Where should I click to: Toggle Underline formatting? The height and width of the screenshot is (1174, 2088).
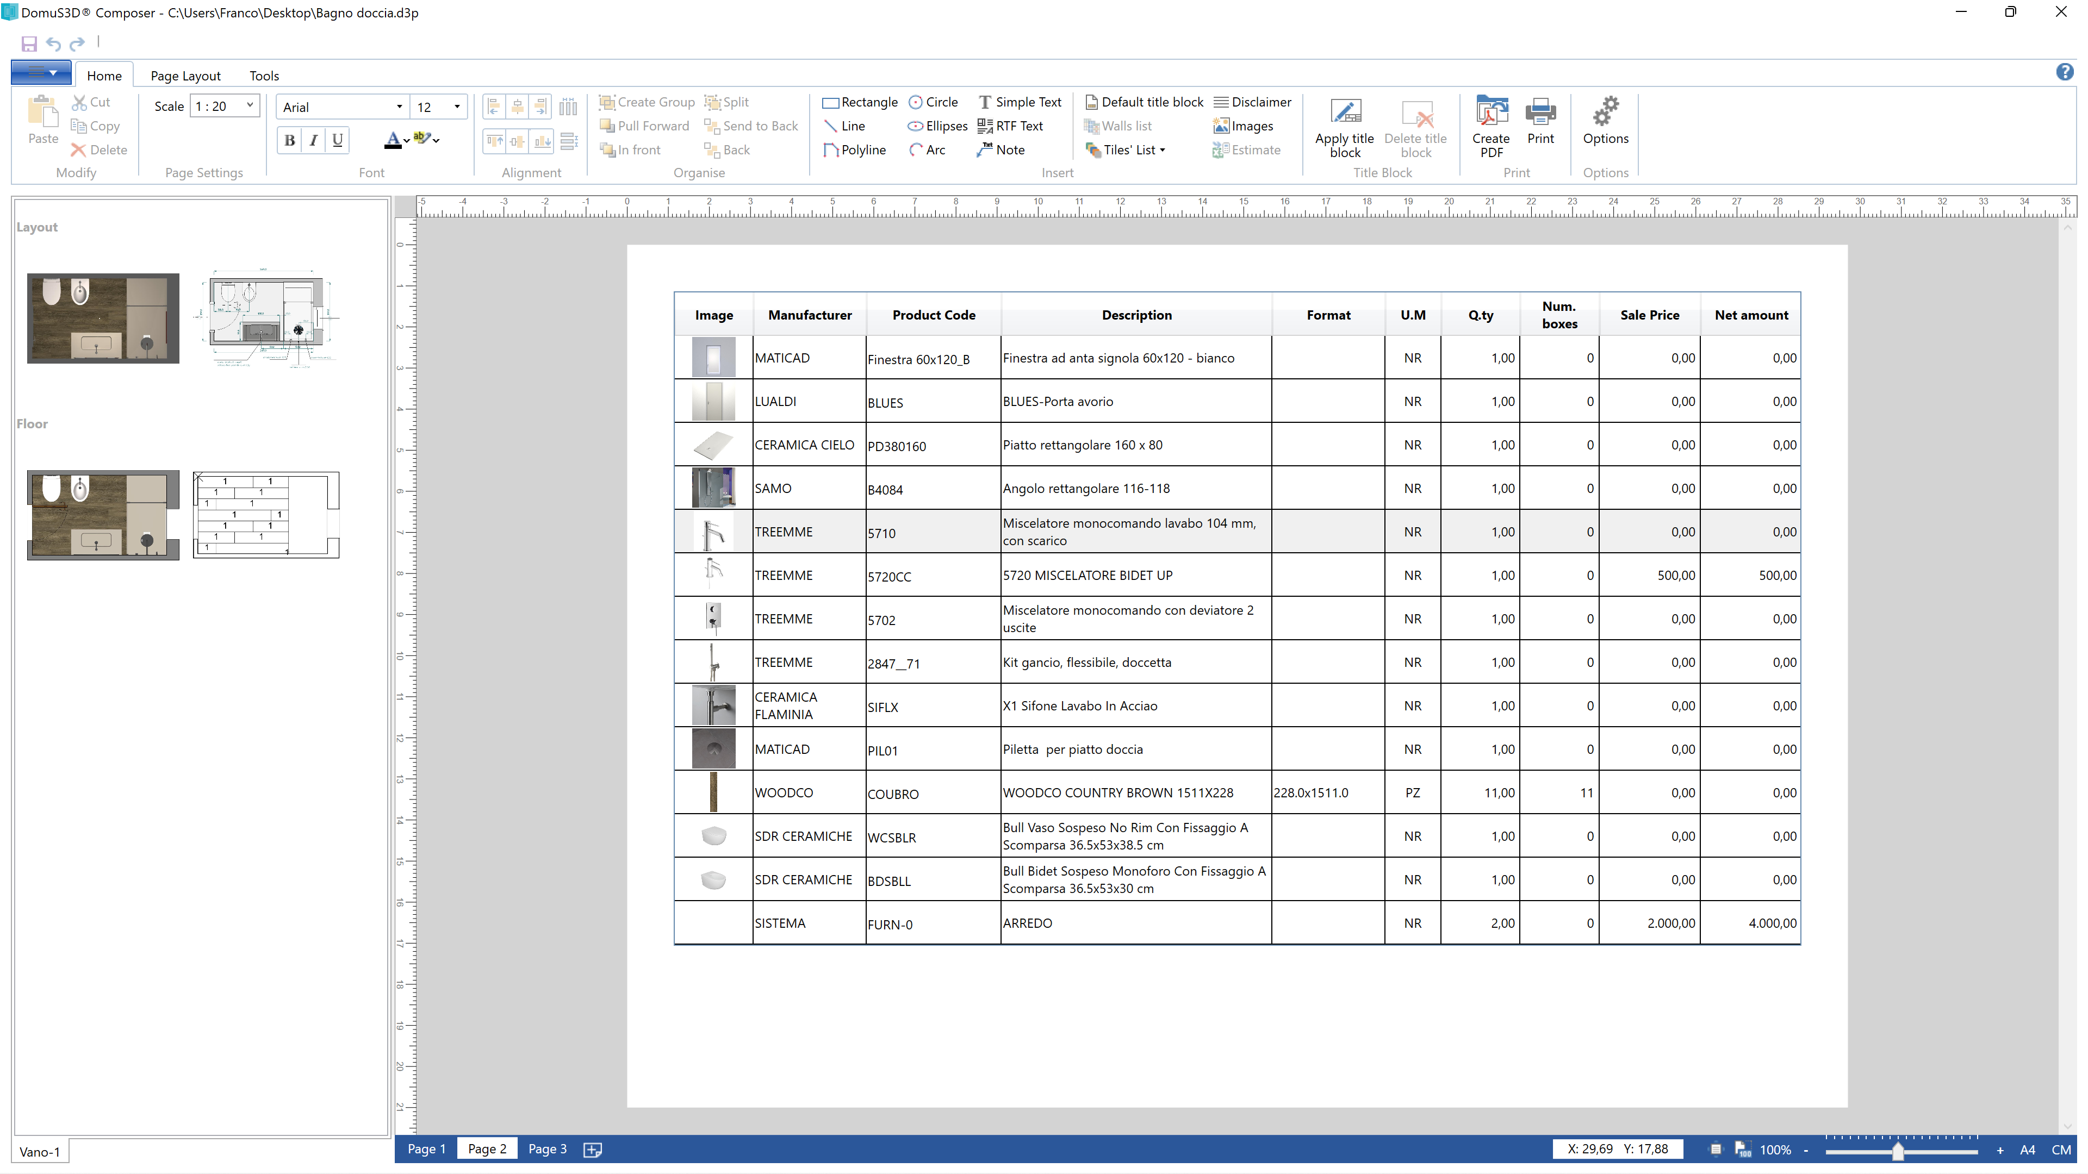click(x=337, y=140)
